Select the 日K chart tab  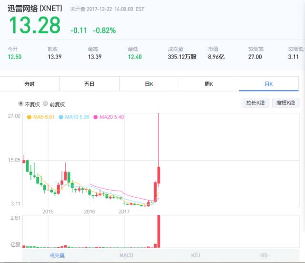click(x=149, y=84)
